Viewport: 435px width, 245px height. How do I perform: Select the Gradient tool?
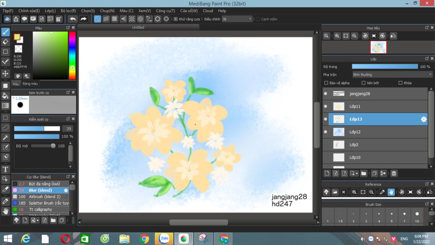tap(6, 106)
